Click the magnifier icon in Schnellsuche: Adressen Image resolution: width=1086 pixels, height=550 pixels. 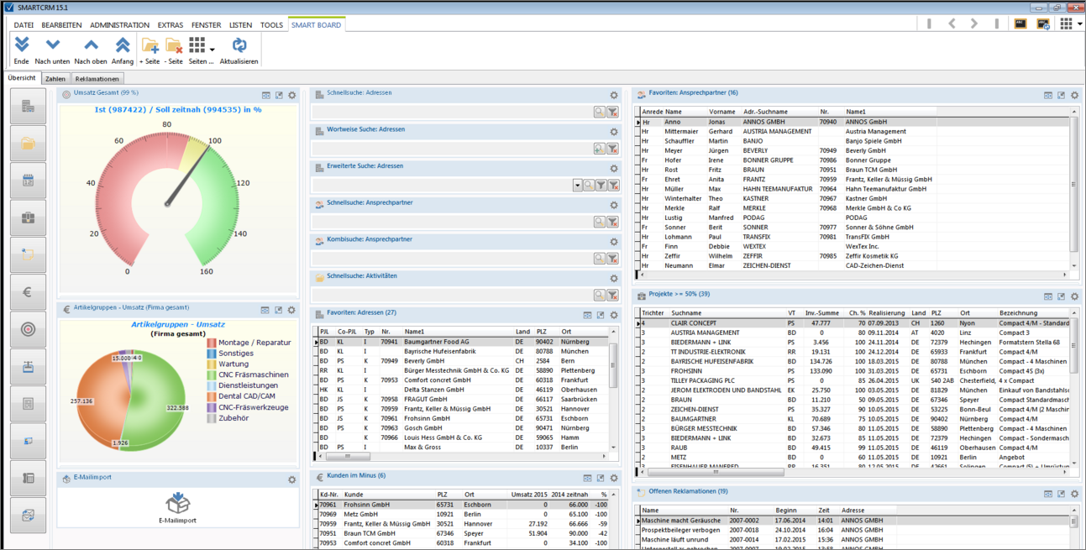click(x=599, y=111)
